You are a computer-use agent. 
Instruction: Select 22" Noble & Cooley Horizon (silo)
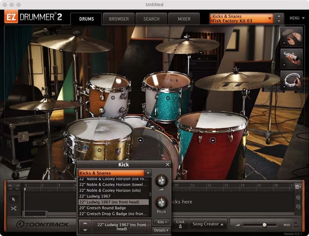tap(113, 190)
